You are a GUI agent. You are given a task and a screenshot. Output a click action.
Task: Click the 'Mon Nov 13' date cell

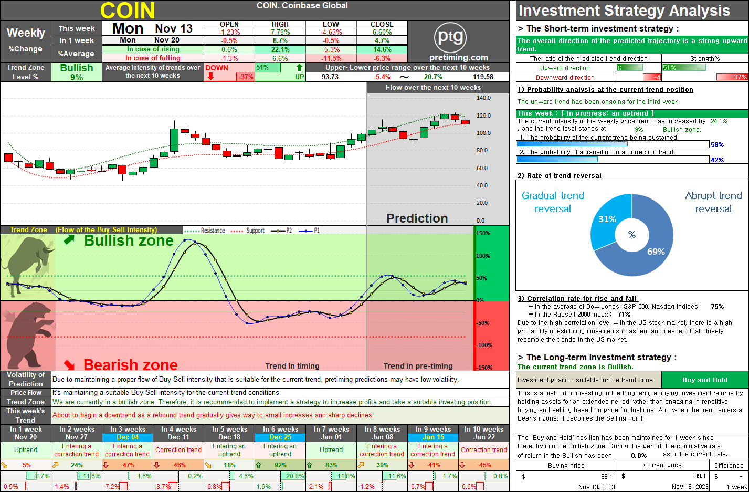coord(152,28)
